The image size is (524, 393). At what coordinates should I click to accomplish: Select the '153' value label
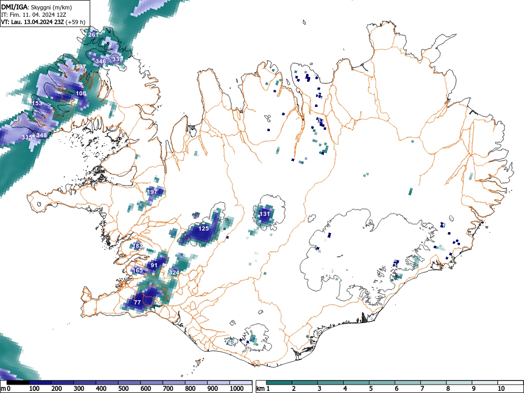37,103
